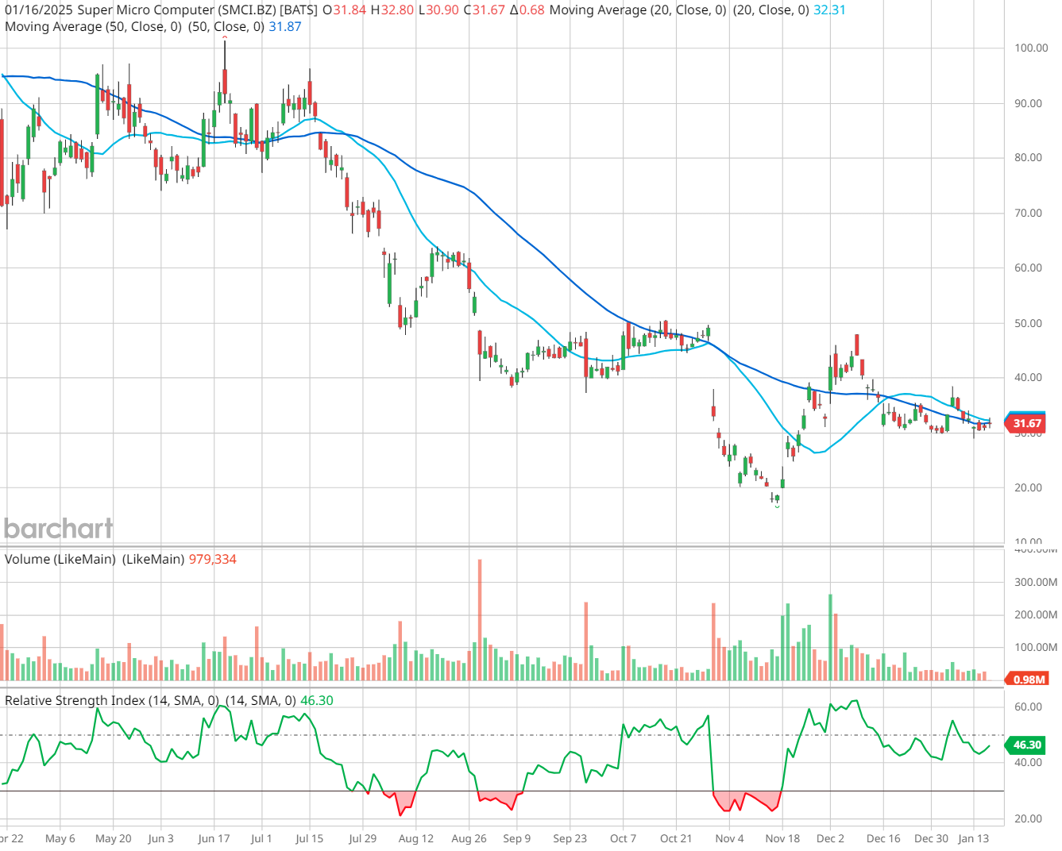Click the Jul 29 date axis label

363,838
